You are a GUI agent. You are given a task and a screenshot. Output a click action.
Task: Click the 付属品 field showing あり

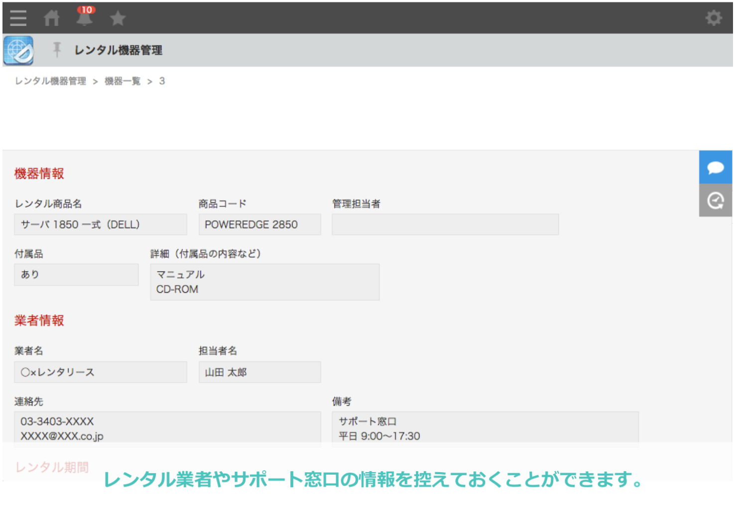(x=76, y=275)
